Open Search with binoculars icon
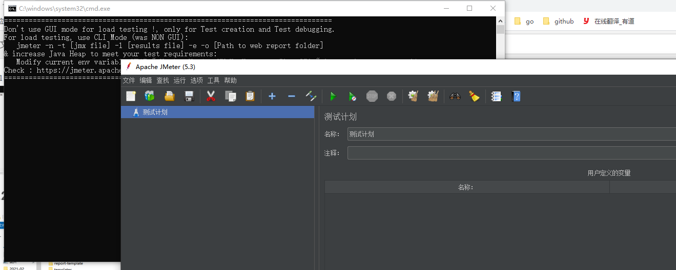This screenshot has width=676, height=270. pos(455,96)
